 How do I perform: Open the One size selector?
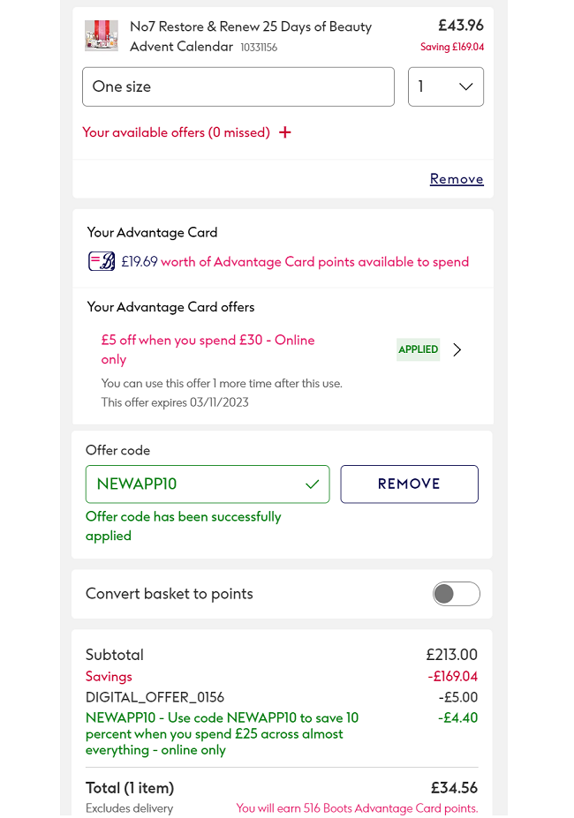click(238, 86)
